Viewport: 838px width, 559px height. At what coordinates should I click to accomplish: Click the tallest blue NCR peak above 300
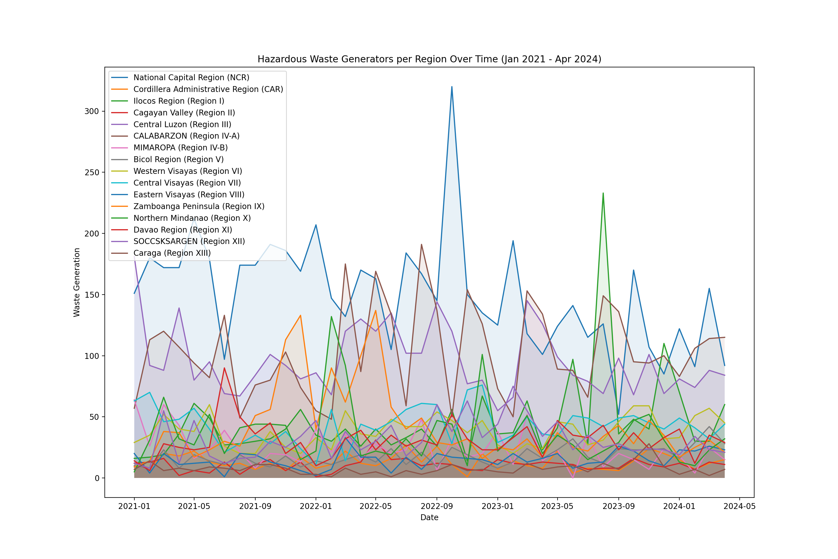point(452,87)
